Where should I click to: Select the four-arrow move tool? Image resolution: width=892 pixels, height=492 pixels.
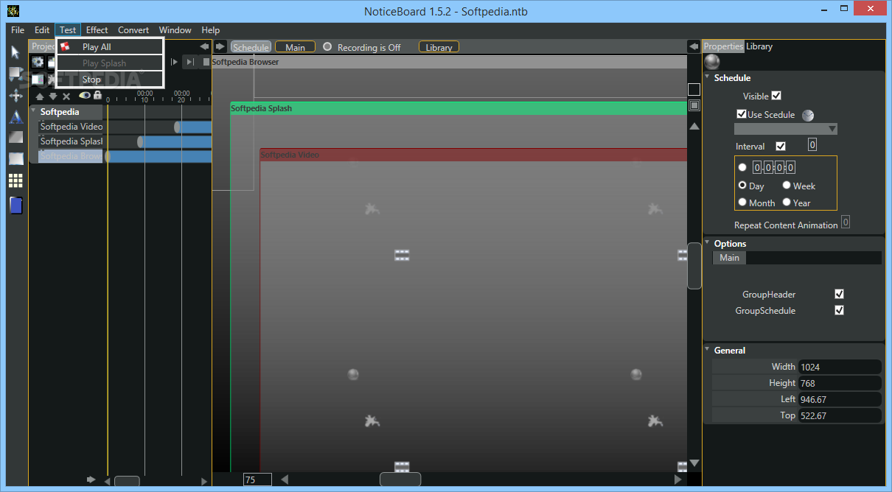[15, 95]
